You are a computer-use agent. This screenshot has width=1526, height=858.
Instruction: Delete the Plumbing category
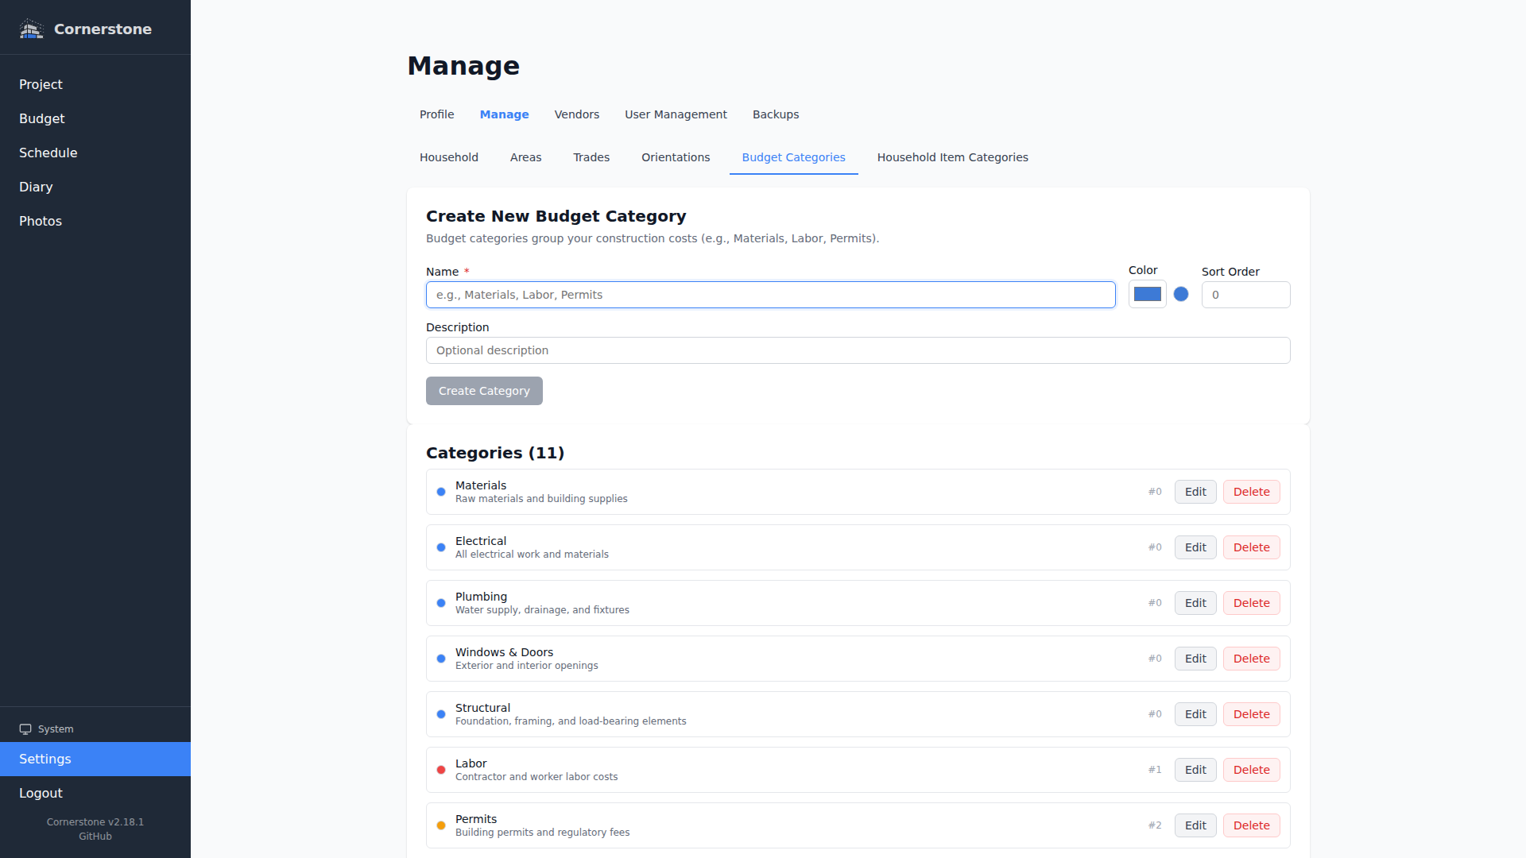click(x=1251, y=603)
